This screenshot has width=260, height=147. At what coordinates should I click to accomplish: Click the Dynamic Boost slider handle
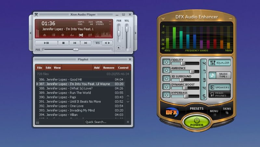[185, 88]
